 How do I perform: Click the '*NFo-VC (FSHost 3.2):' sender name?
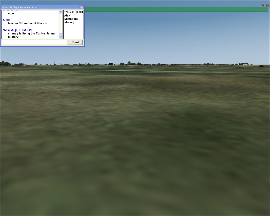[18, 30]
